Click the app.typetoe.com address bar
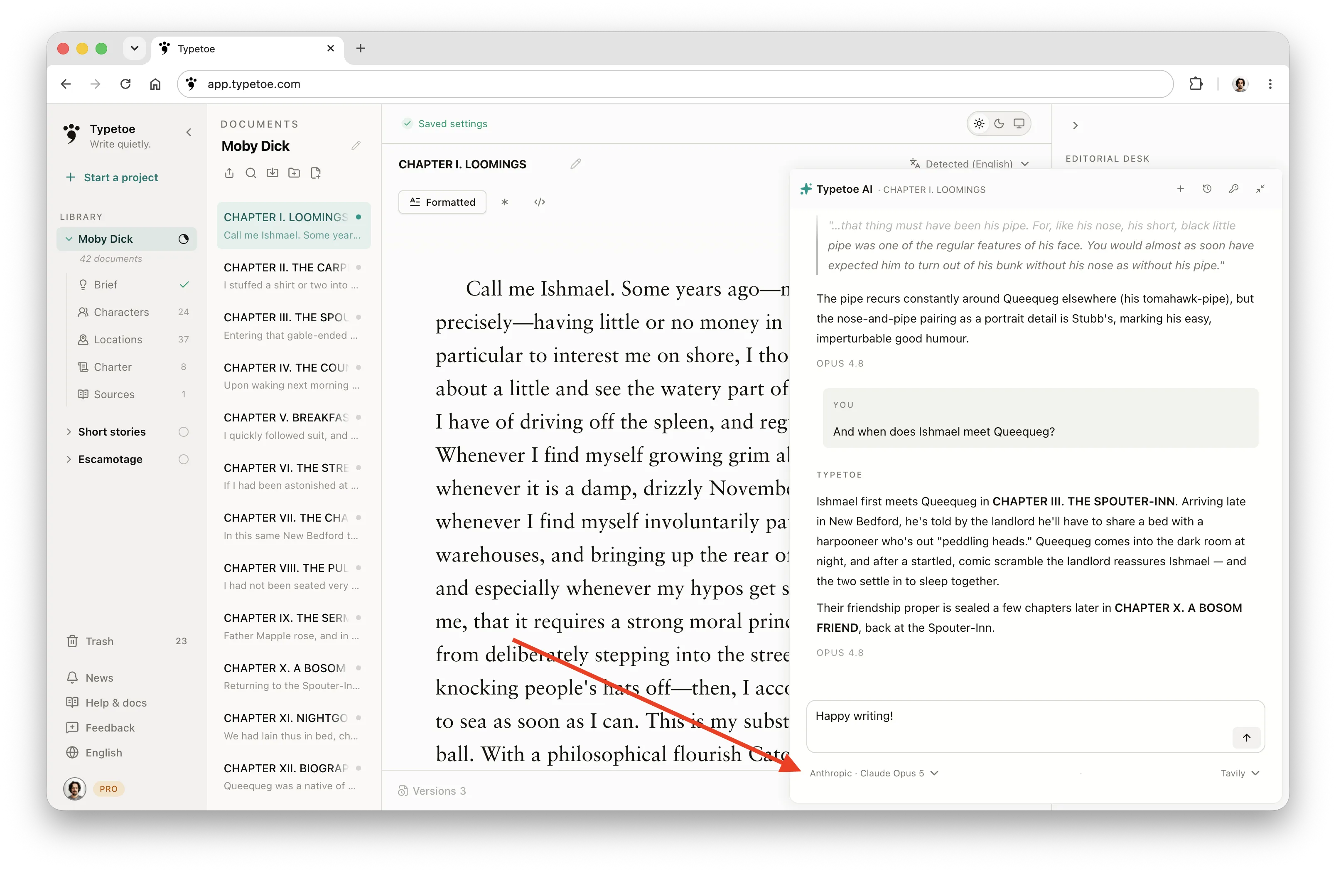Image resolution: width=1336 pixels, height=872 pixels. click(675, 84)
